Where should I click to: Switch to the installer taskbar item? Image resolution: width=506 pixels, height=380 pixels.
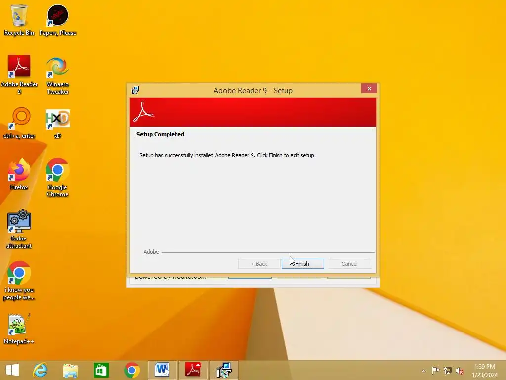[224, 370]
